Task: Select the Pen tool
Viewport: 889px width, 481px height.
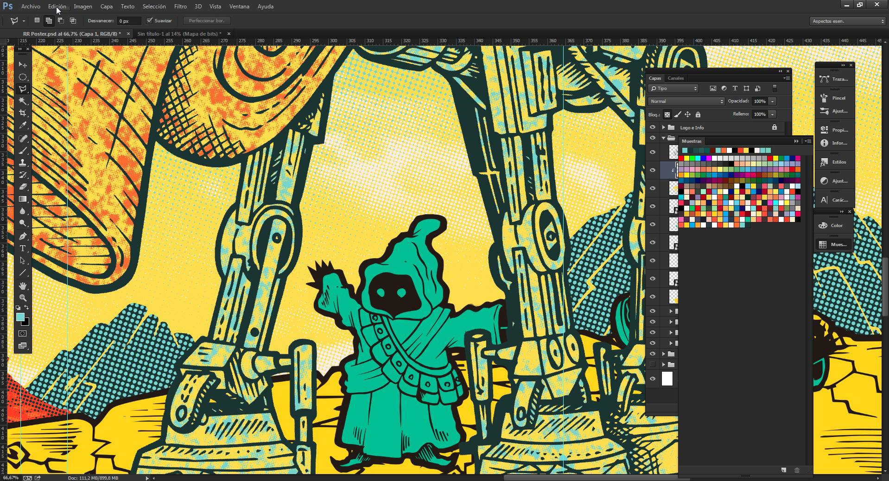Action: tap(23, 236)
